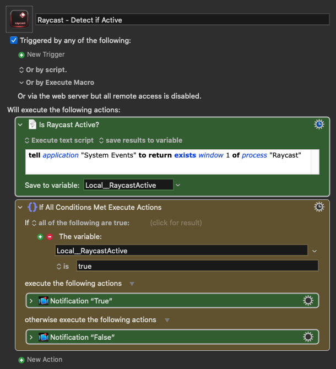Collapse the 'Is Raycast Active?' action

(x=20, y=124)
